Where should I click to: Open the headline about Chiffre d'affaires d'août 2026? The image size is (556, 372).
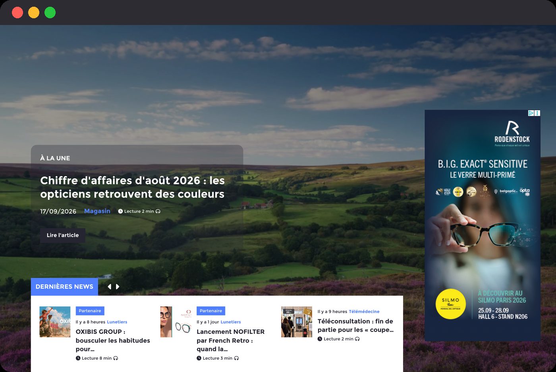(x=133, y=187)
